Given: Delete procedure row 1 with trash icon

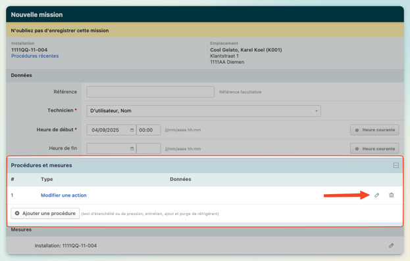Looking at the screenshot, I should [x=392, y=195].
